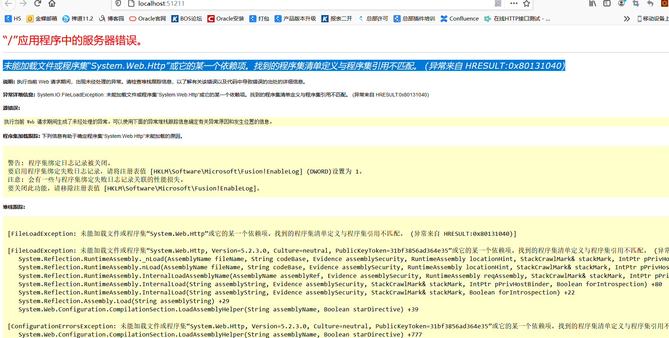Open the Oracle官网 bookmark
Viewport: 669px width, 338px height.
click(148, 19)
